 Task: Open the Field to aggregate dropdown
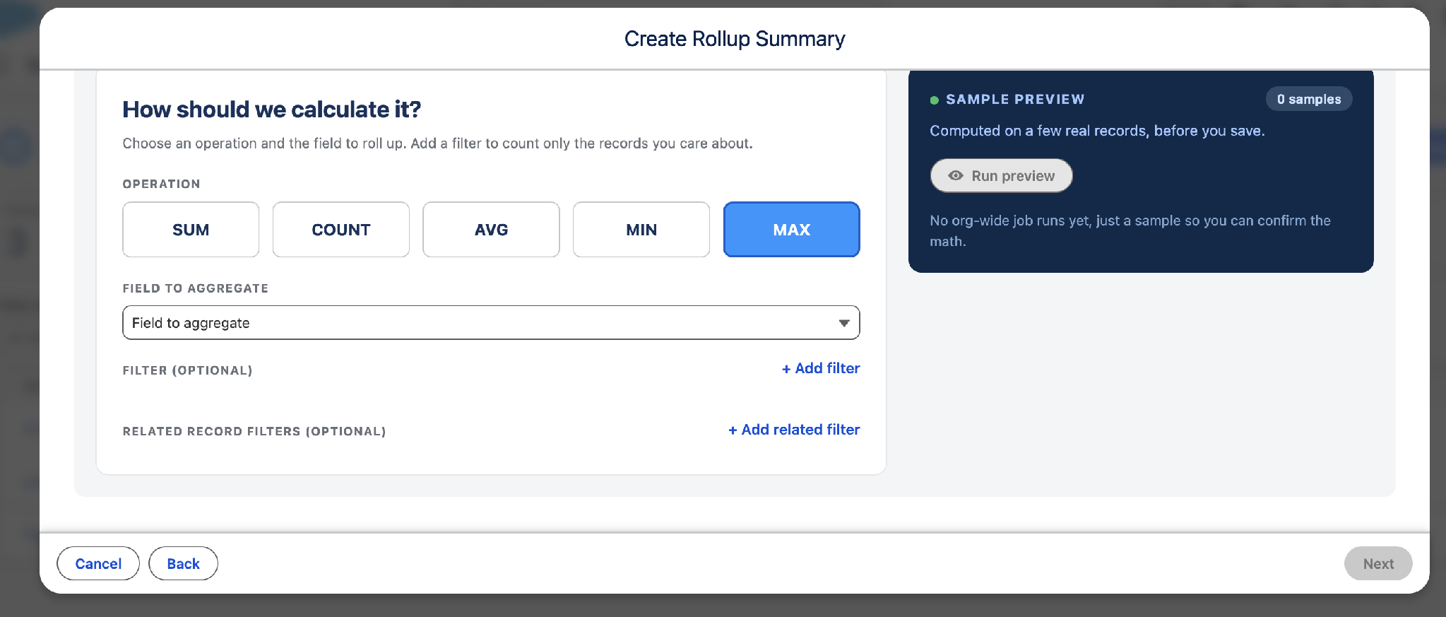[x=491, y=323]
